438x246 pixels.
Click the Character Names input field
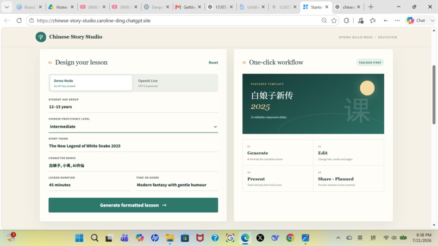coord(133,165)
